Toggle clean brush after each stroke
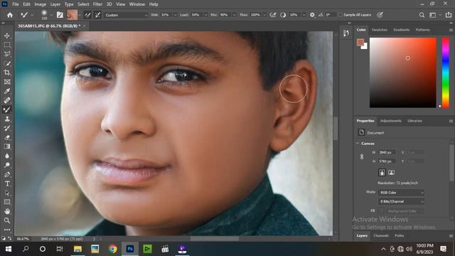 coord(98,15)
